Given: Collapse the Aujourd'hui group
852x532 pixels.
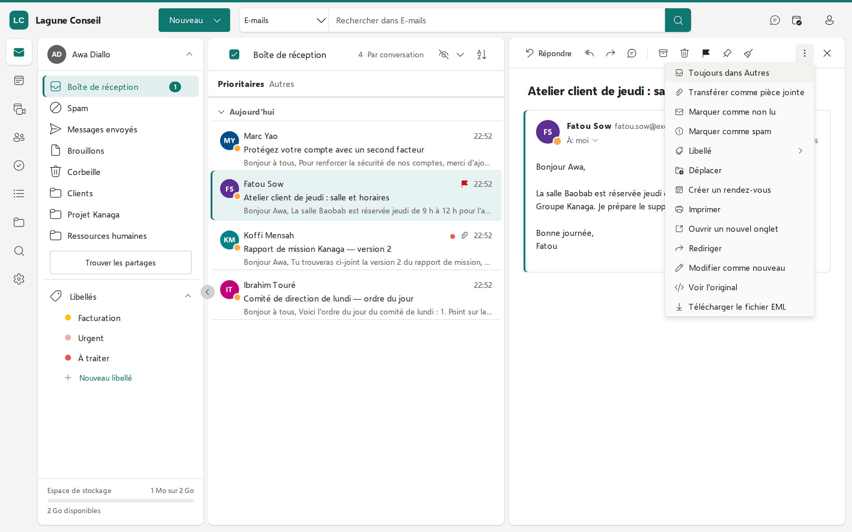Looking at the screenshot, I should [x=221, y=112].
